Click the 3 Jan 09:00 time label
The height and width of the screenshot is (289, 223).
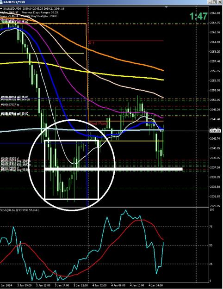click(x=25, y=285)
